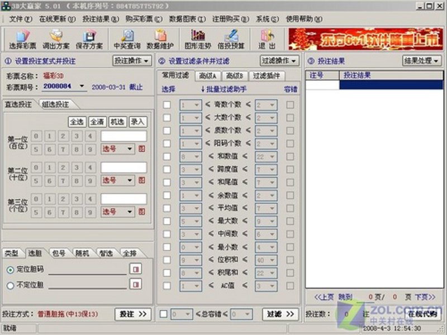Tick the 和数值 filter checkbox
This screenshot has height=335, width=447.
tap(167, 156)
